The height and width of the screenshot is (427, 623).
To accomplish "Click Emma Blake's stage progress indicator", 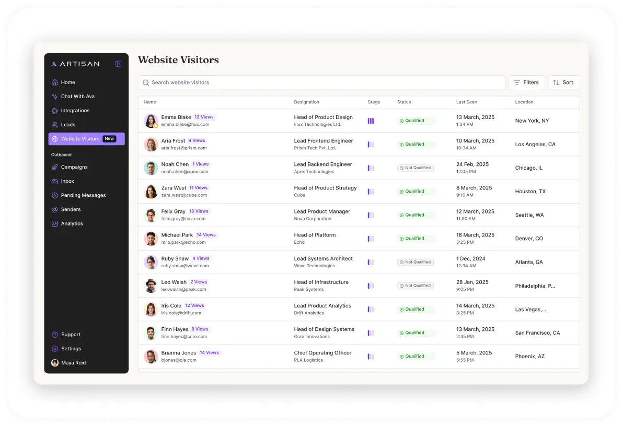I will [371, 121].
